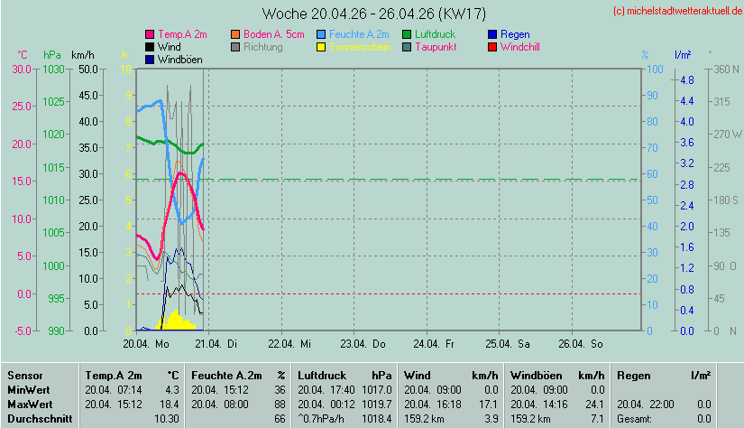
Task: Select the Taupunkt legend label
Action: click(438, 46)
